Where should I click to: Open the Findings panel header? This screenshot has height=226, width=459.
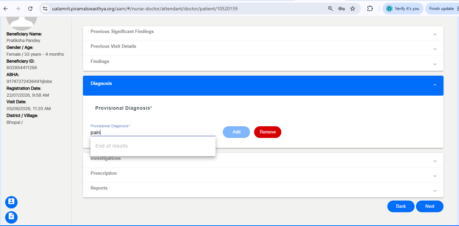[x=263, y=63]
